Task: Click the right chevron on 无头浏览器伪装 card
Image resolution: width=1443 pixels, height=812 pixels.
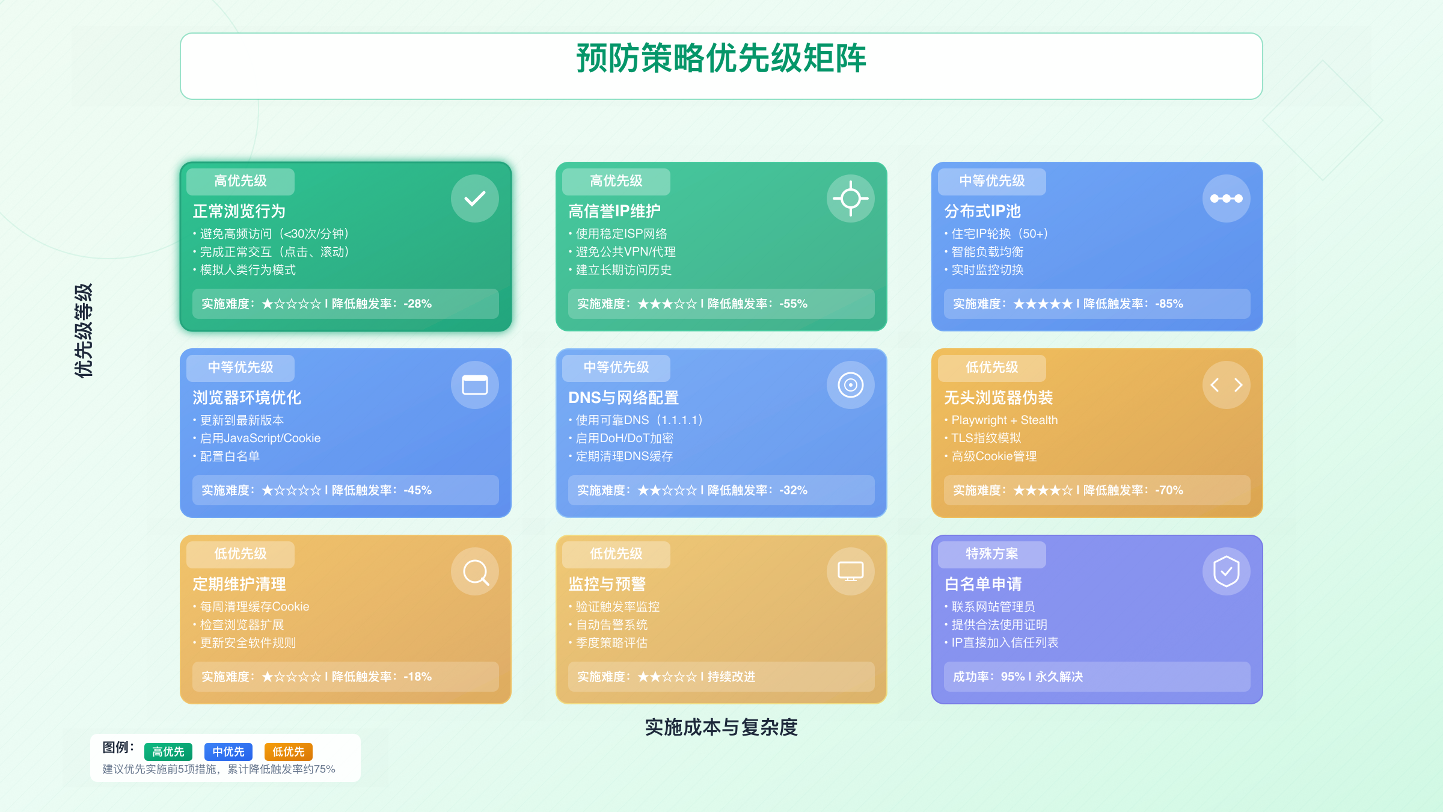Action: (x=1238, y=384)
